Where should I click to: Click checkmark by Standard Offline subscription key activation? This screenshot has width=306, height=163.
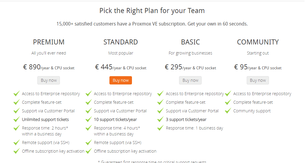(89, 151)
